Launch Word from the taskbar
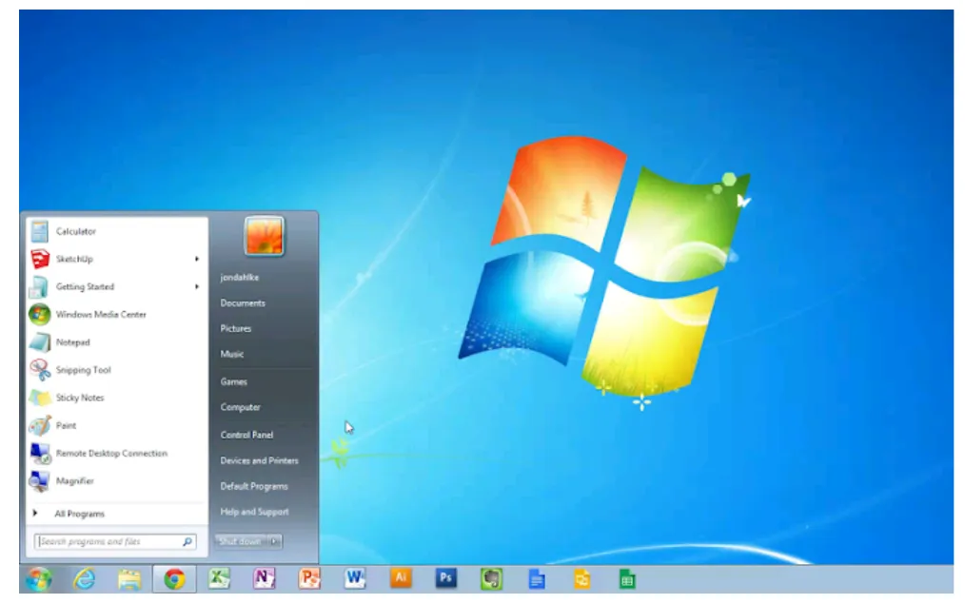965x604 pixels. (355, 578)
